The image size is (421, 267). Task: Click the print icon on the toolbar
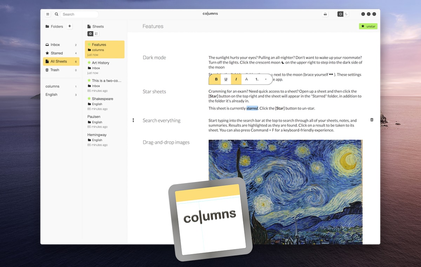326,14
